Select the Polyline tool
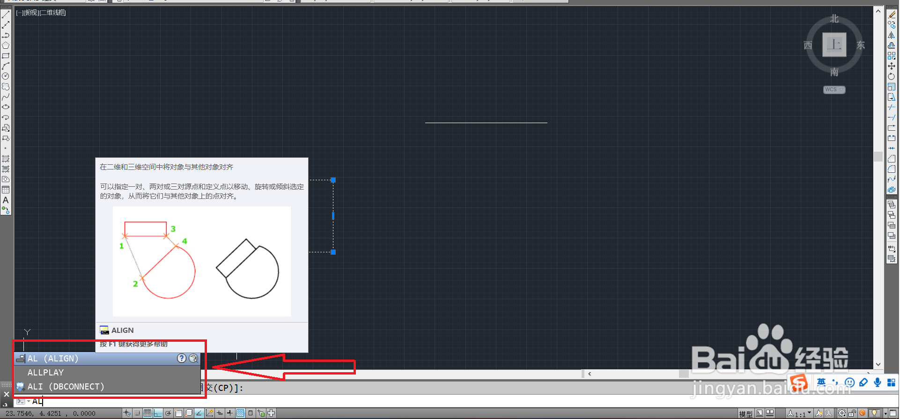Viewport: 900px width, 419px height. point(6,35)
